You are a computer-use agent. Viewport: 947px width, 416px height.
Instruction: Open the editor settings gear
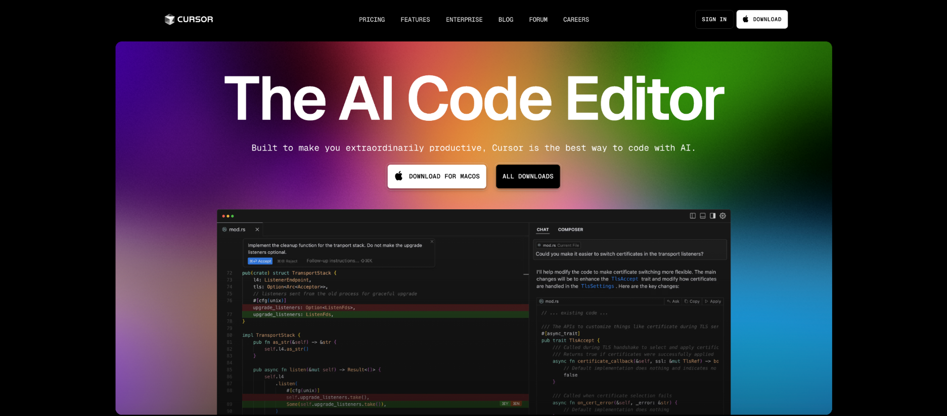[723, 216]
